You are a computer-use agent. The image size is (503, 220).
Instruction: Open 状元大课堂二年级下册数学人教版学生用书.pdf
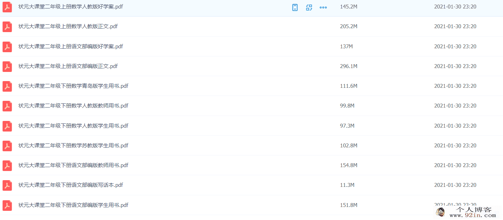click(x=73, y=126)
